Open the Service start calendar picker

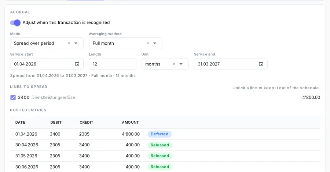pos(77,64)
